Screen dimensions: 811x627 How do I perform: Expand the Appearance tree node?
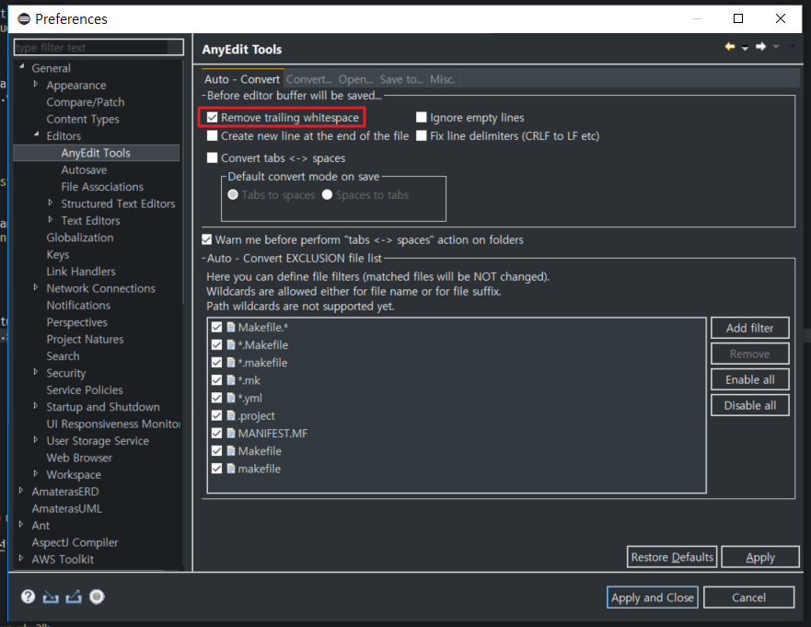[36, 84]
